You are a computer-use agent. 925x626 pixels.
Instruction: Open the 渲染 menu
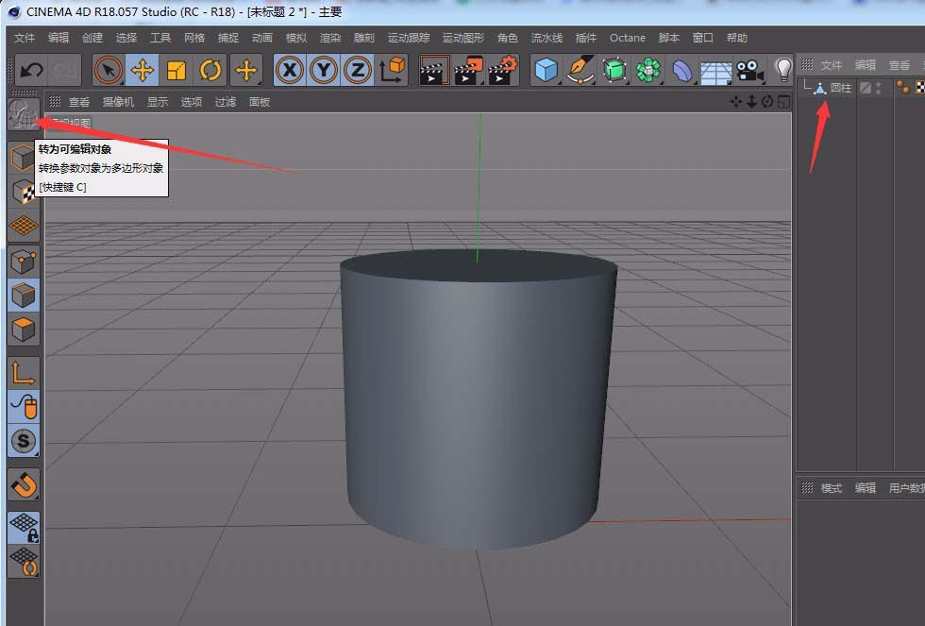(330, 38)
